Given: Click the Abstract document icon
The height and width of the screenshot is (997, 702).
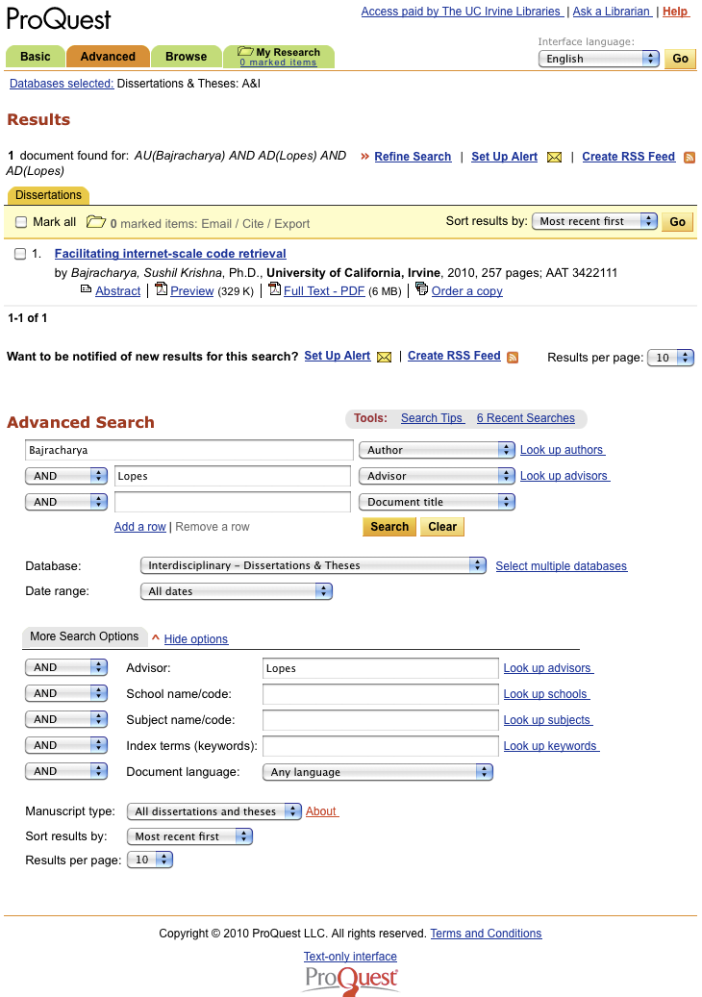Looking at the screenshot, I should tap(86, 289).
